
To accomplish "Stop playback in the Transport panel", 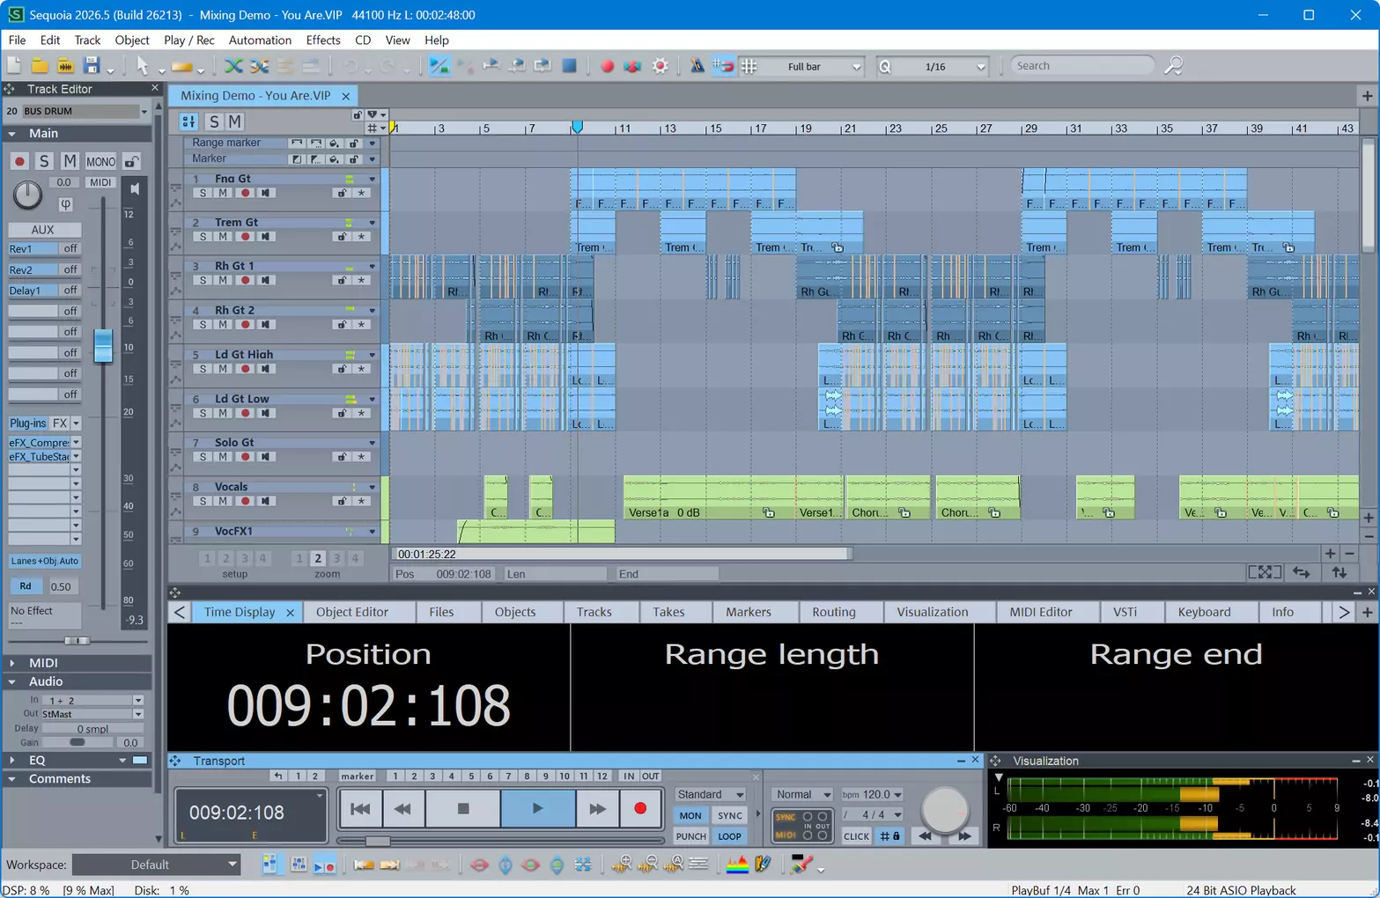I will [x=463, y=809].
